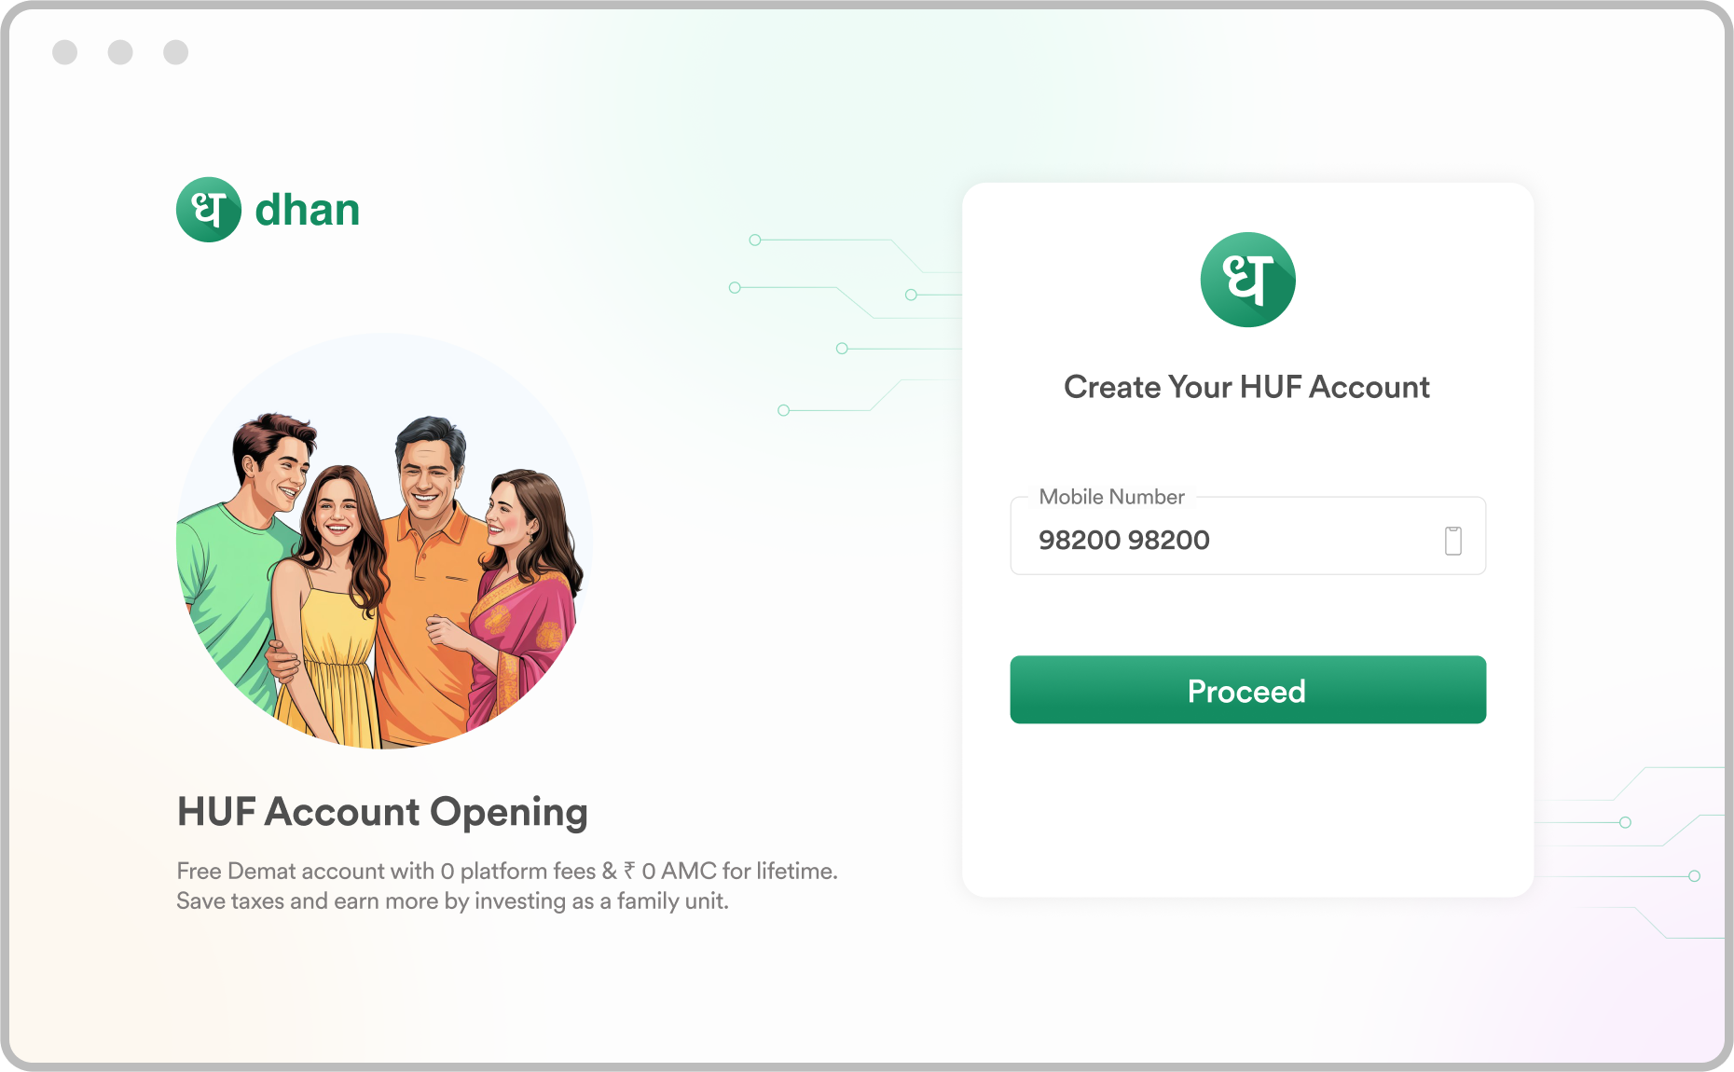Image resolution: width=1734 pixels, height=1072 pixels.
Task: Click the '98200 98200' number text
Action: click(1124, 540)
